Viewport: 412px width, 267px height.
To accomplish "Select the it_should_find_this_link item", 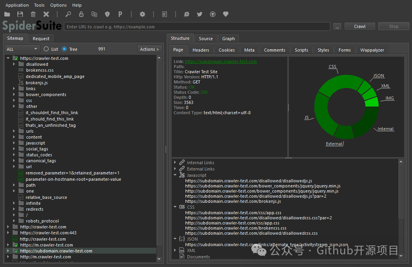I will 50,119.
